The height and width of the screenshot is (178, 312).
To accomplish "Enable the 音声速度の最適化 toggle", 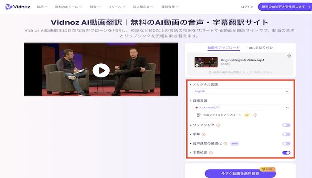I will coord(286,143).
